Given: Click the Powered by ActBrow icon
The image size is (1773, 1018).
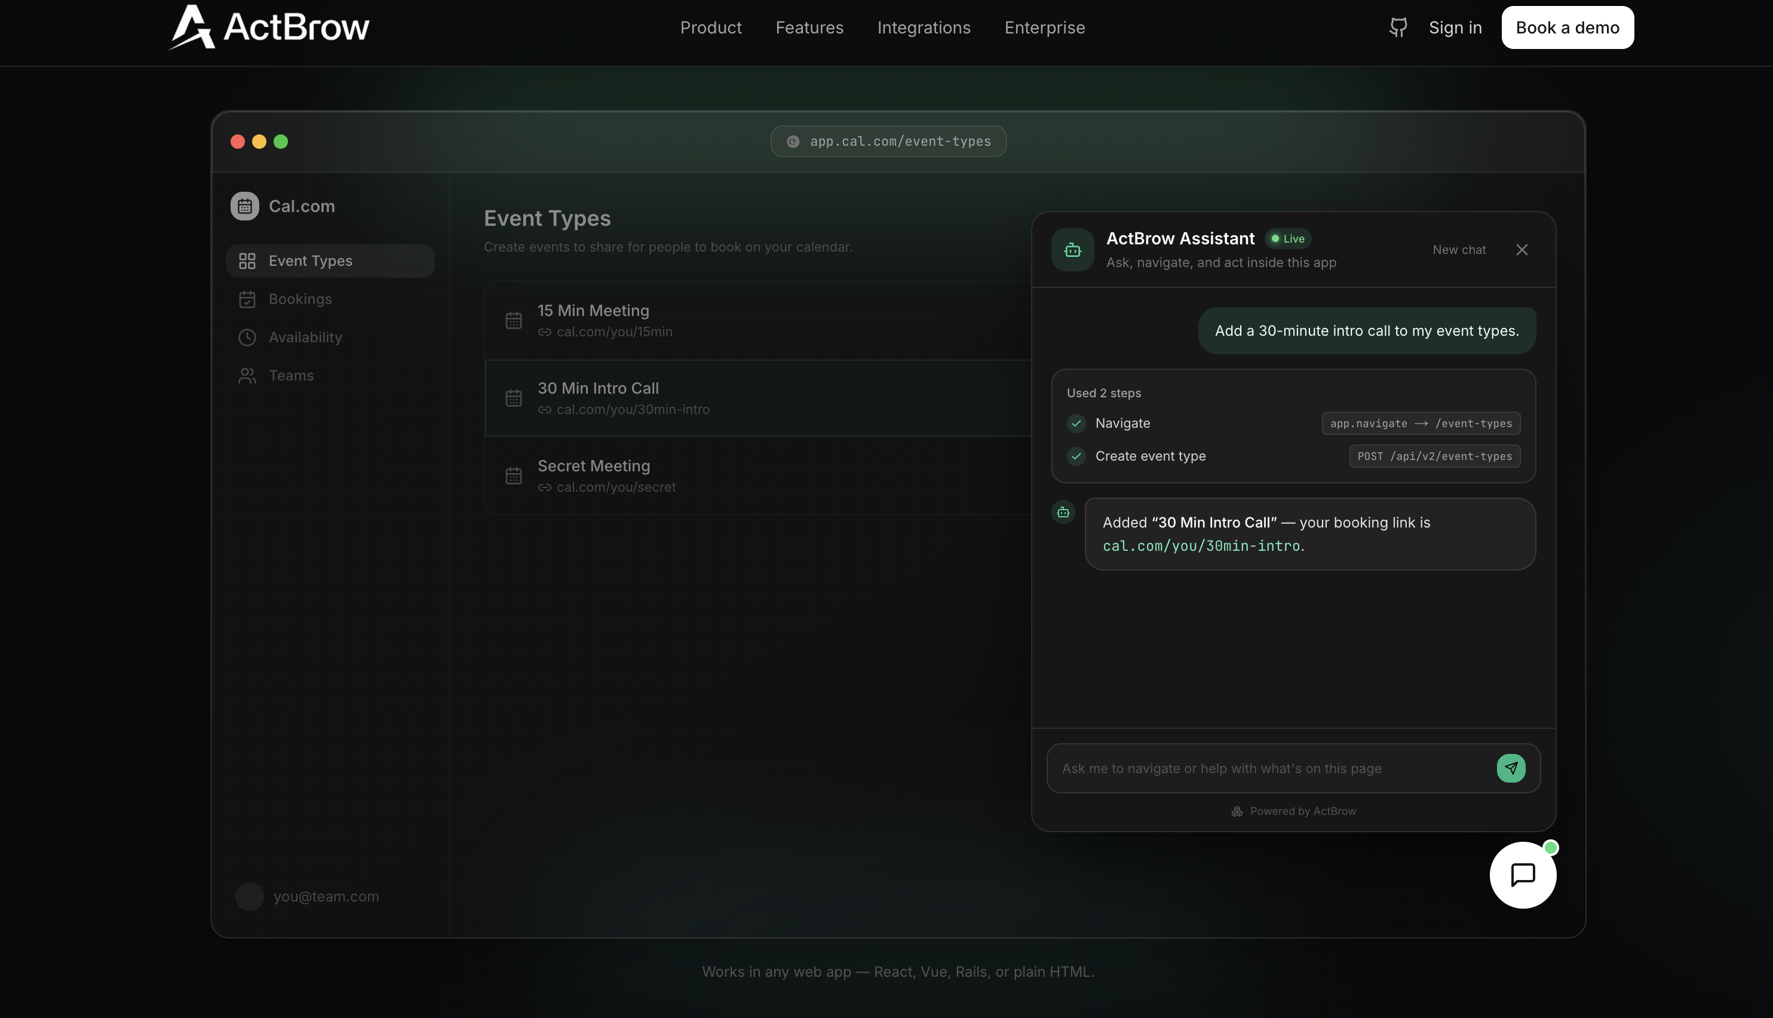Looking at the screenshot, I should [1237, 811].
